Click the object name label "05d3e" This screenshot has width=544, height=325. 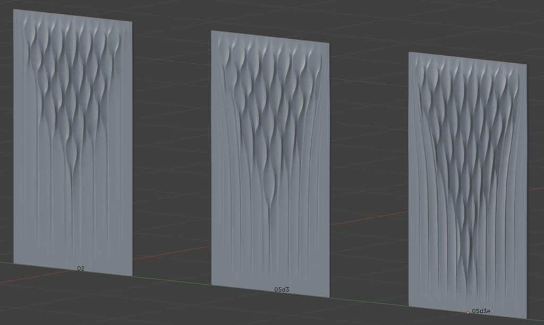481,311
